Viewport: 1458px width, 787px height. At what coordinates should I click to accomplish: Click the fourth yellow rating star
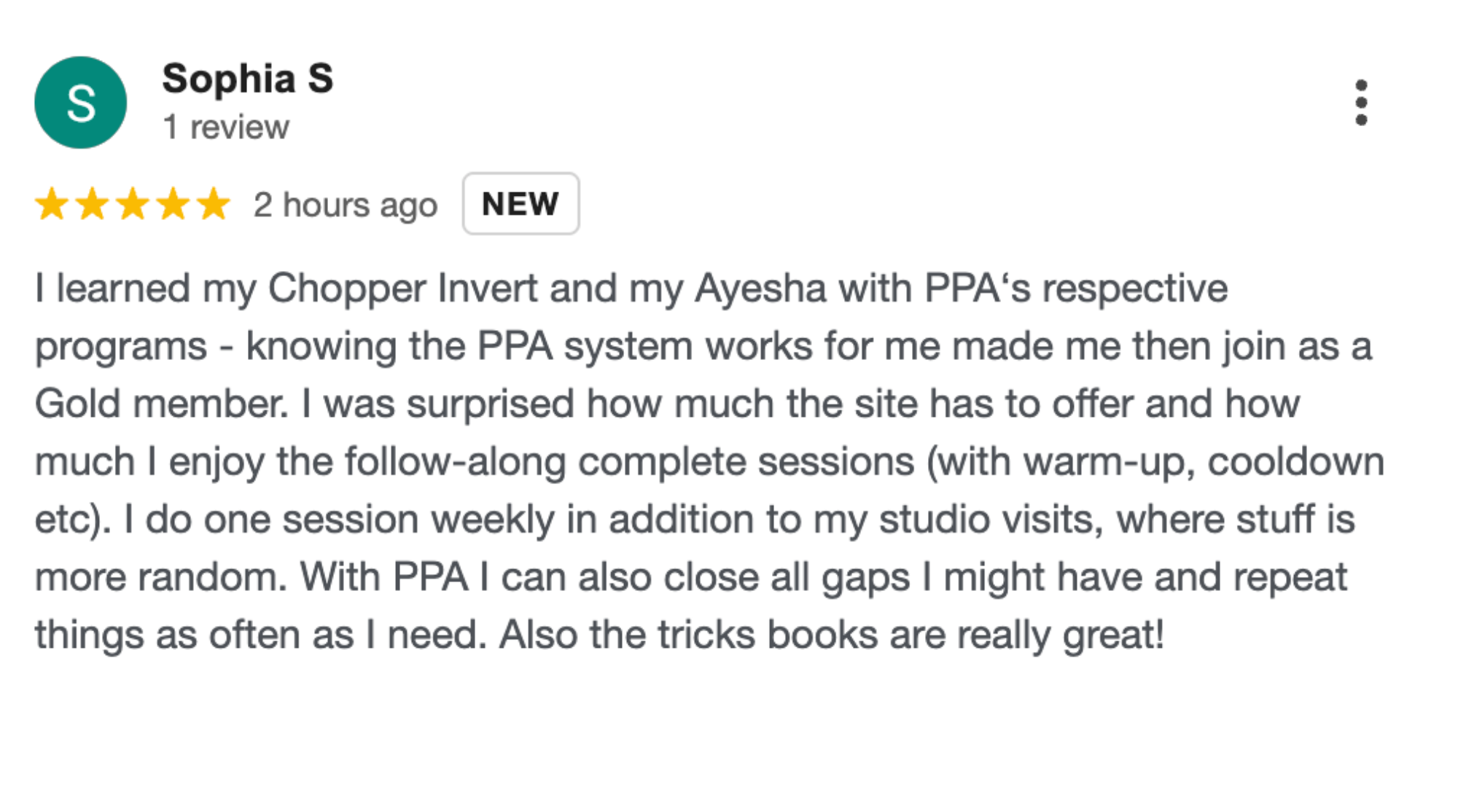click(x=174, y=204)
